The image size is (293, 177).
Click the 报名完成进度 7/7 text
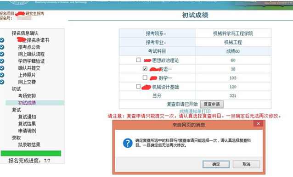click(x=29, y=160)
